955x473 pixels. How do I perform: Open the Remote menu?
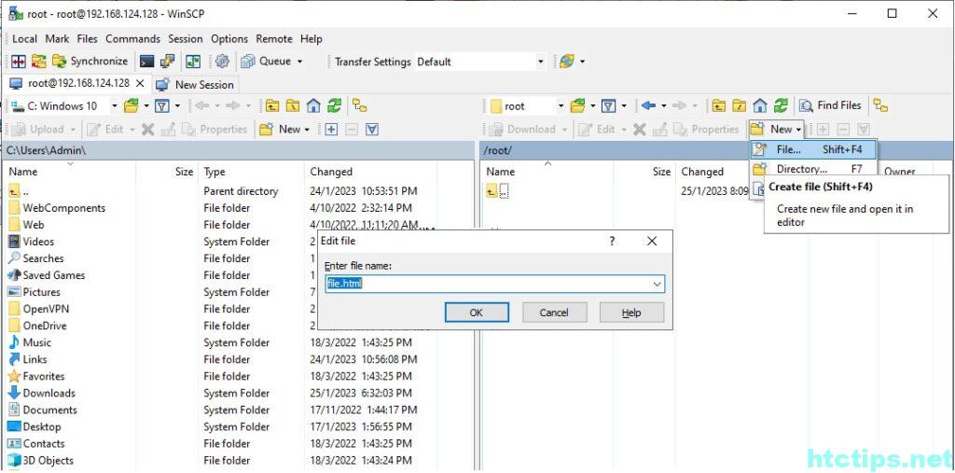pyautogui.click(x=273, y=39)
